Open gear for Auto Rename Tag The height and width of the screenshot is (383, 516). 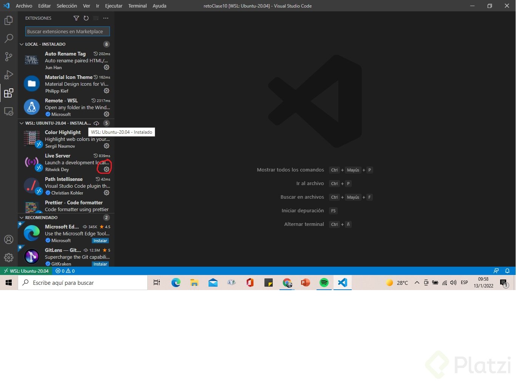107,67
